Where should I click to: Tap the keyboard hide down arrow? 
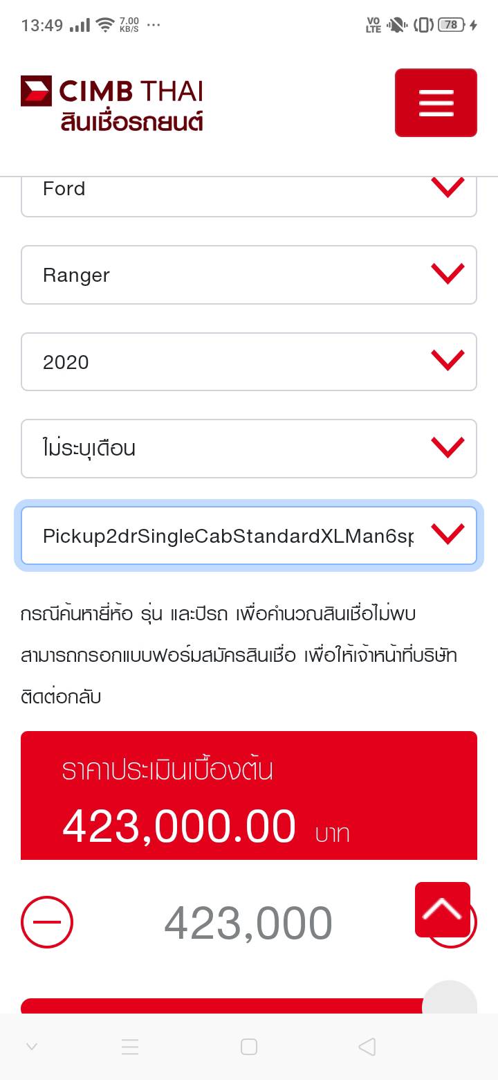click(x=32, y=1047)
